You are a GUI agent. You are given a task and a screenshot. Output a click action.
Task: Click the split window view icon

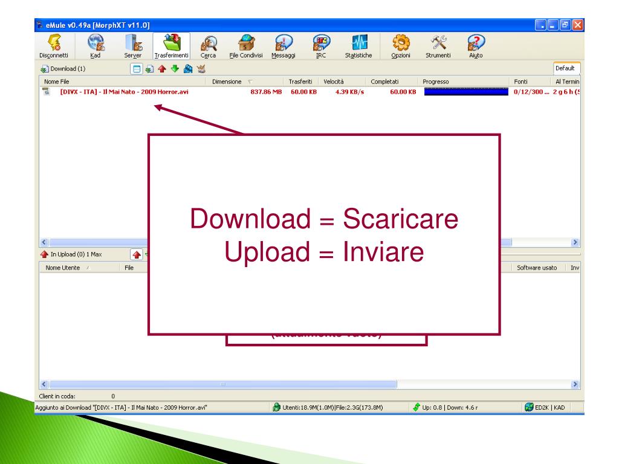[137, 69]
